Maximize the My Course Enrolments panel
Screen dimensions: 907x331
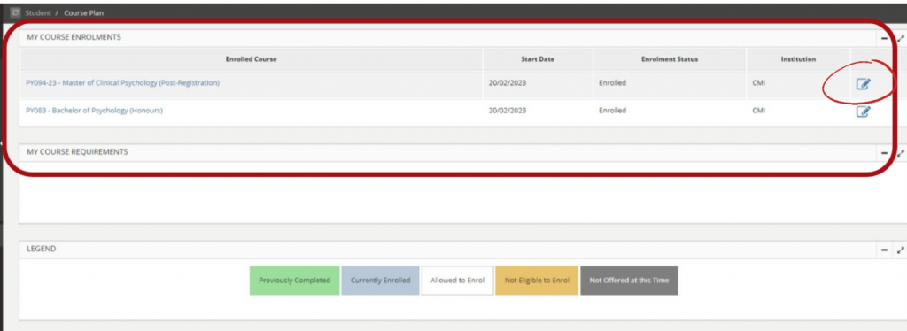point(901,39)
